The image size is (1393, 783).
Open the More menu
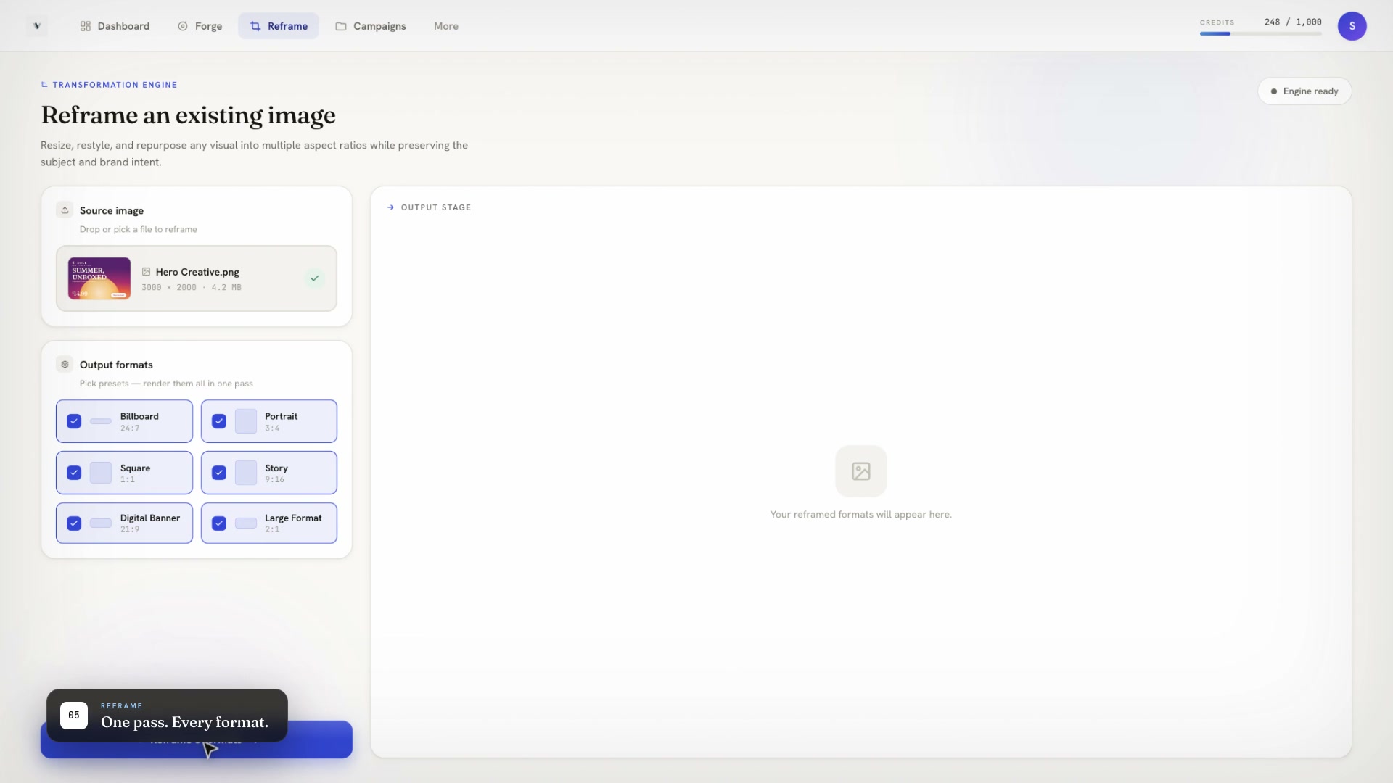coord(445,26)
